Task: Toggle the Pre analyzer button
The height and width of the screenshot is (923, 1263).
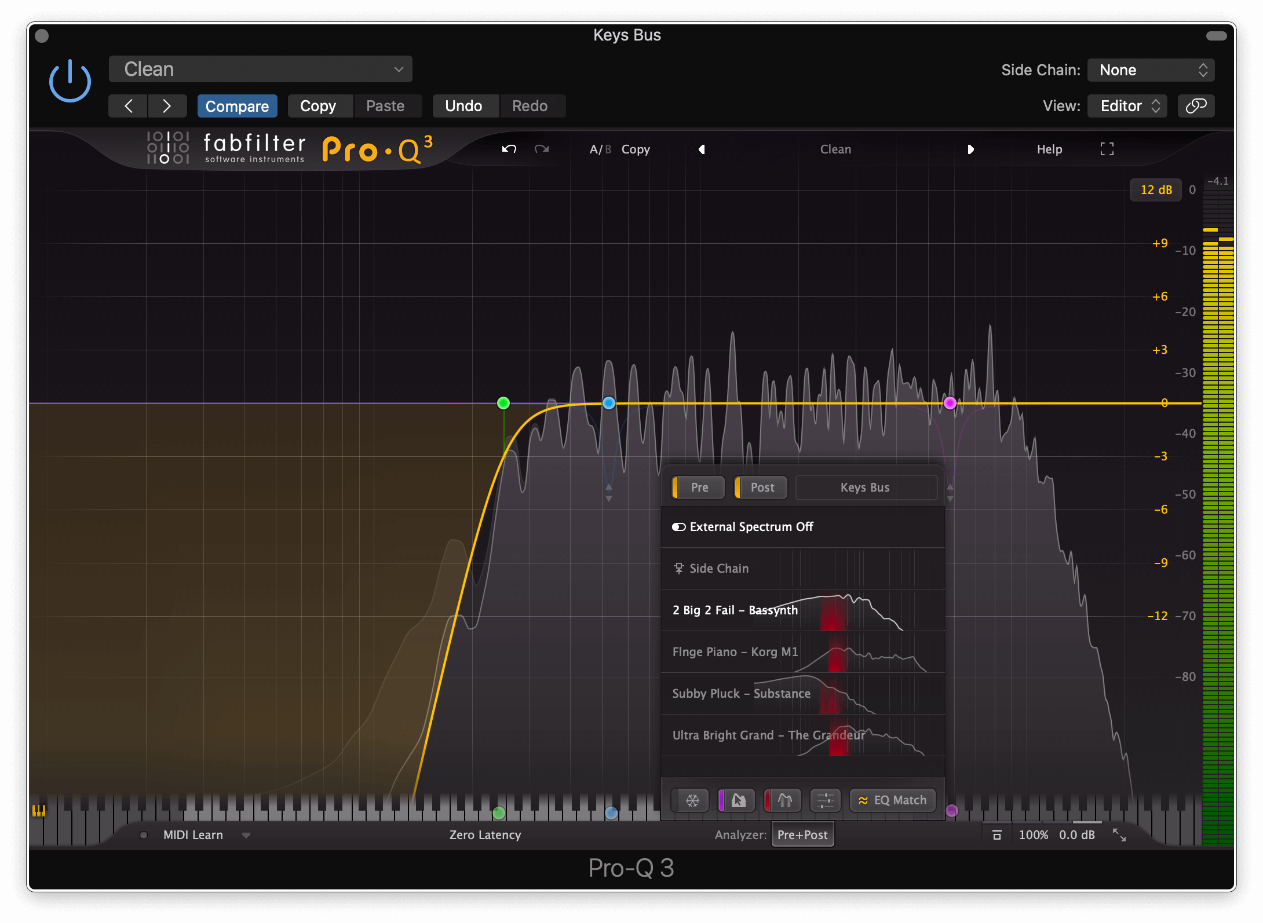Action: (x=698, y=487)
